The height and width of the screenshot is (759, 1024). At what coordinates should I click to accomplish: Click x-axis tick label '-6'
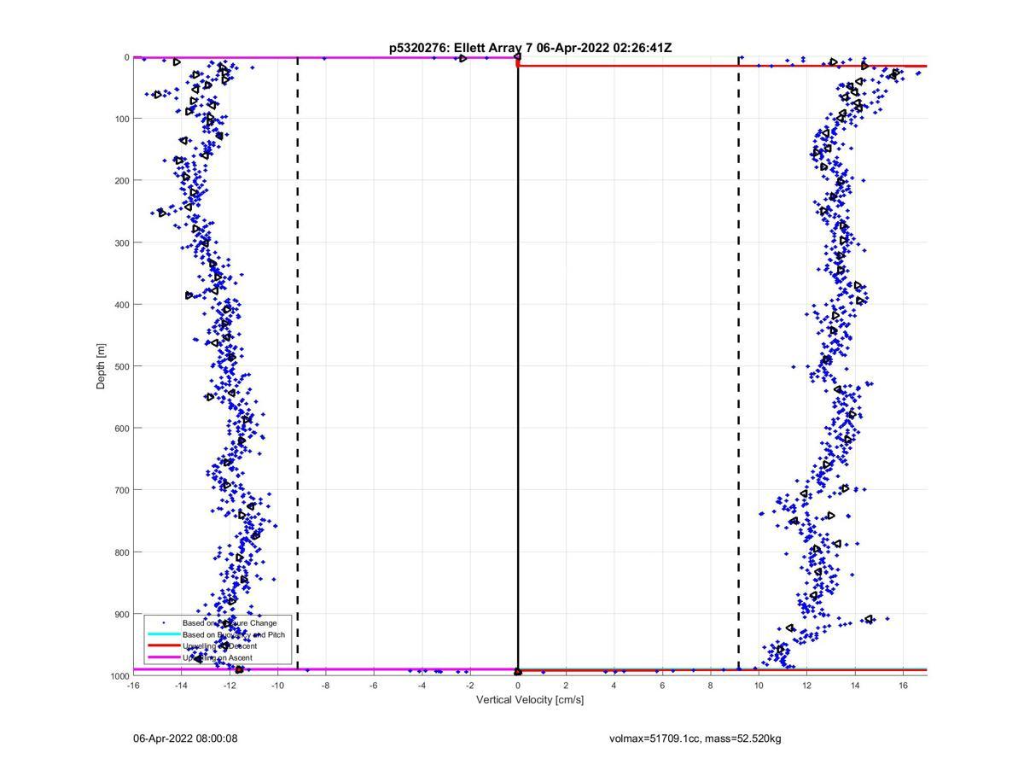point(374,686)
